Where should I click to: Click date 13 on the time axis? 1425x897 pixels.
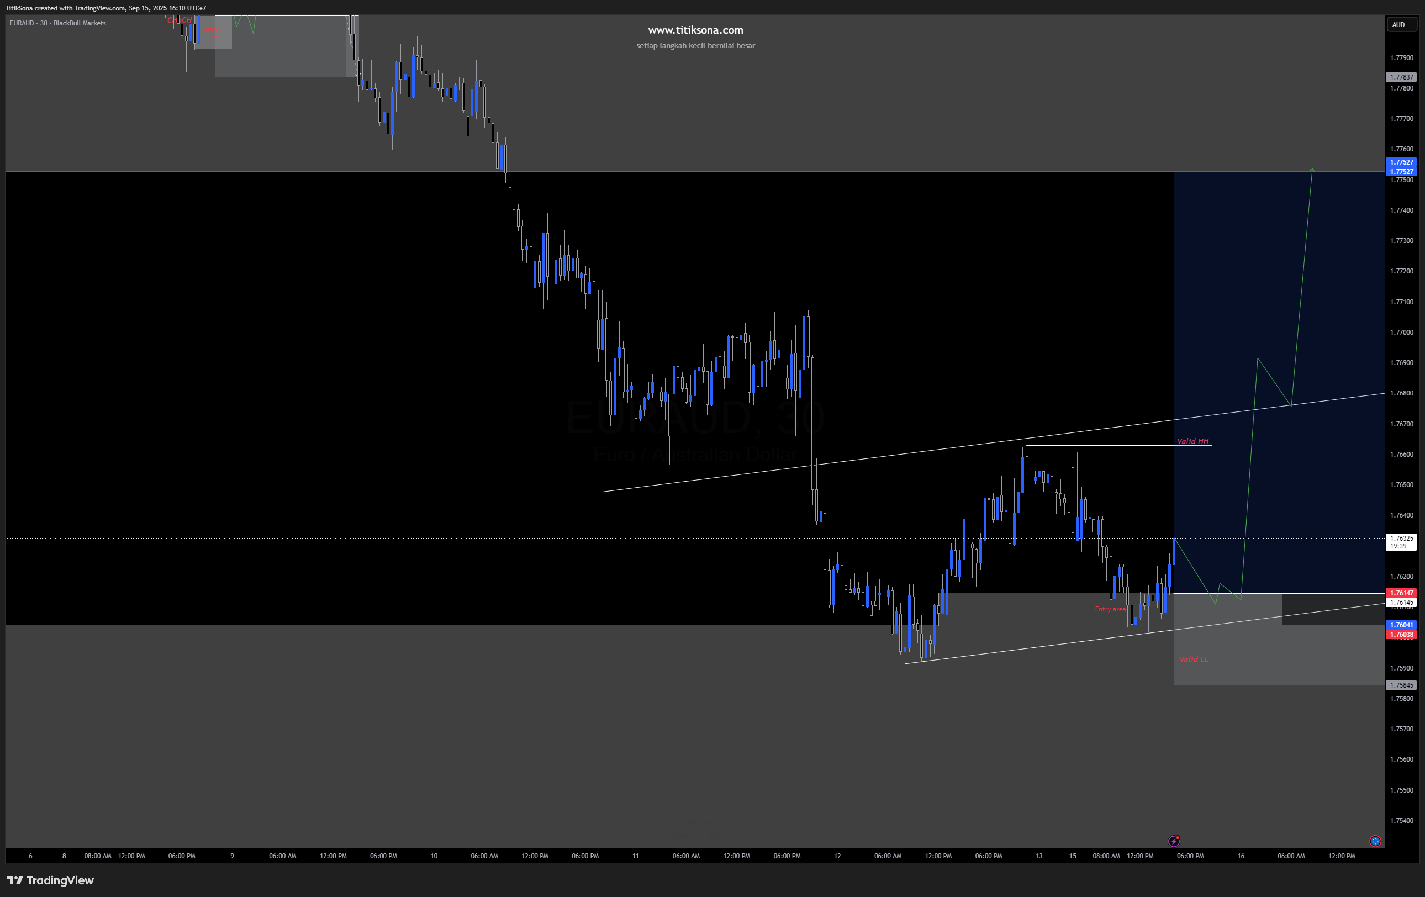(1038, 856)
